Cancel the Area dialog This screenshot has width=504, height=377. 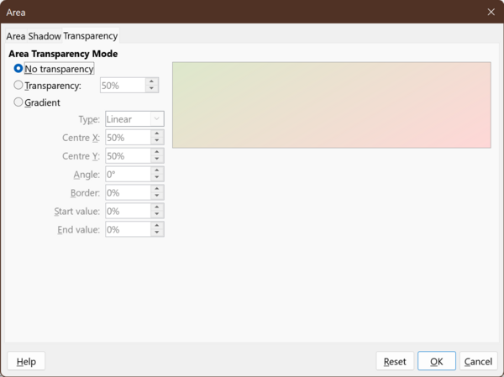point(478,361)
